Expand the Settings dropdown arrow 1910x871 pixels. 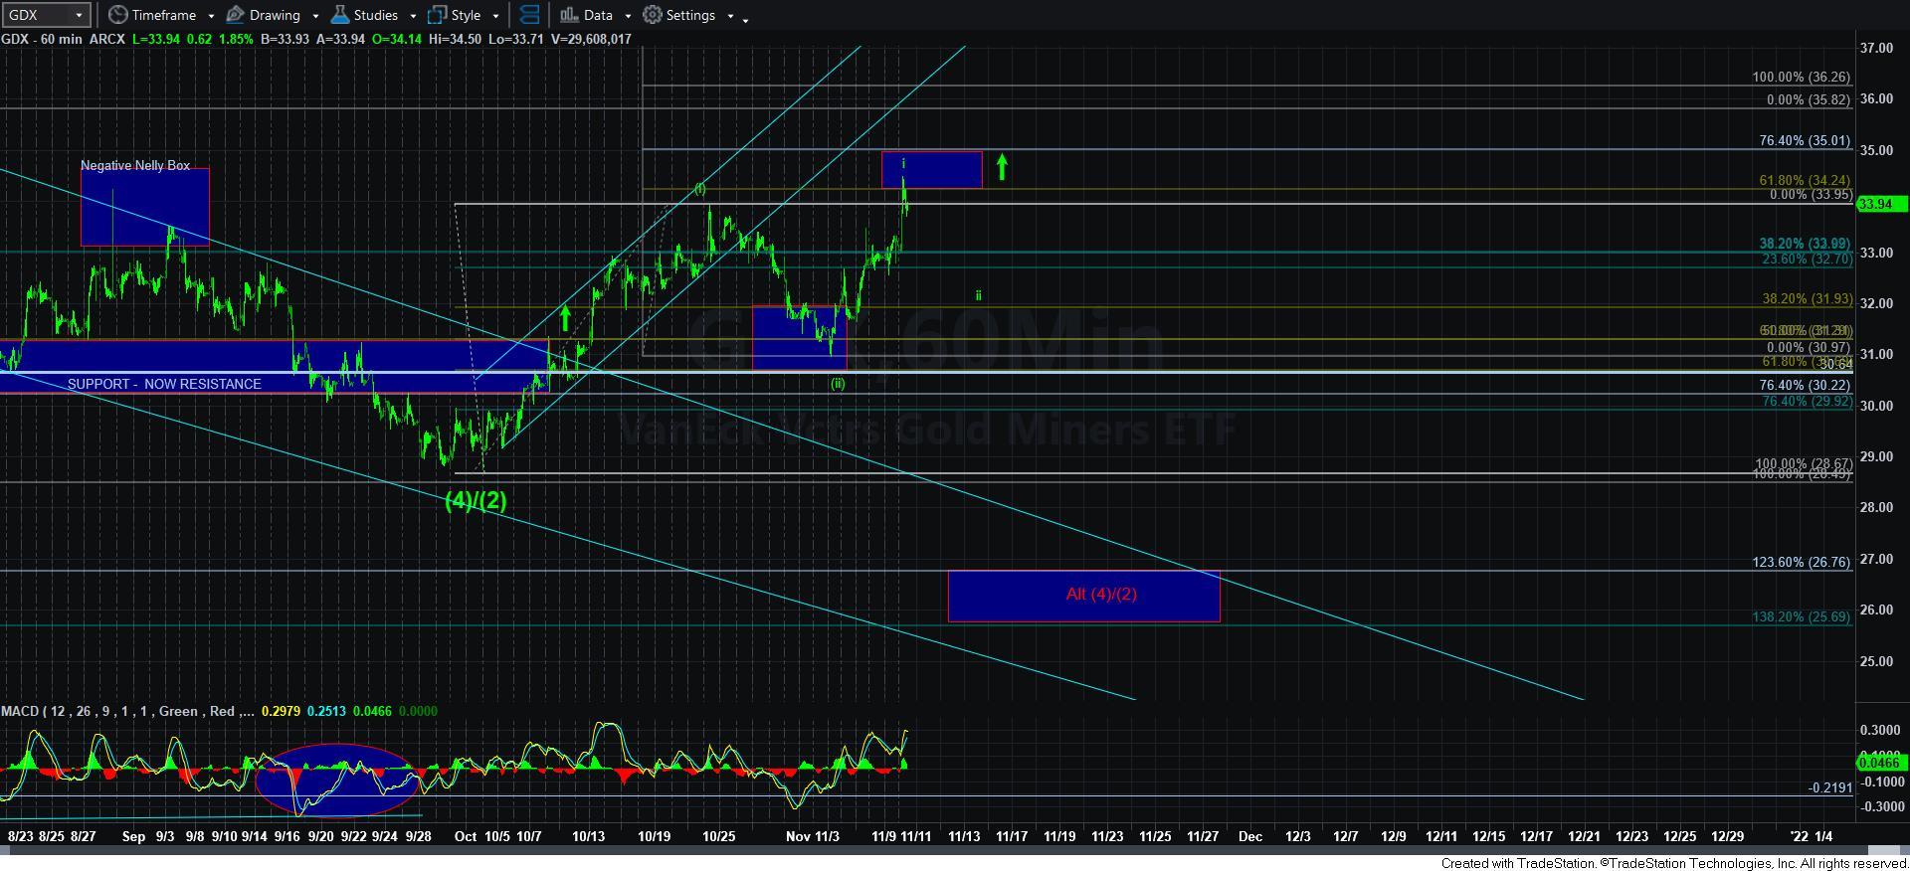(730, 16)
